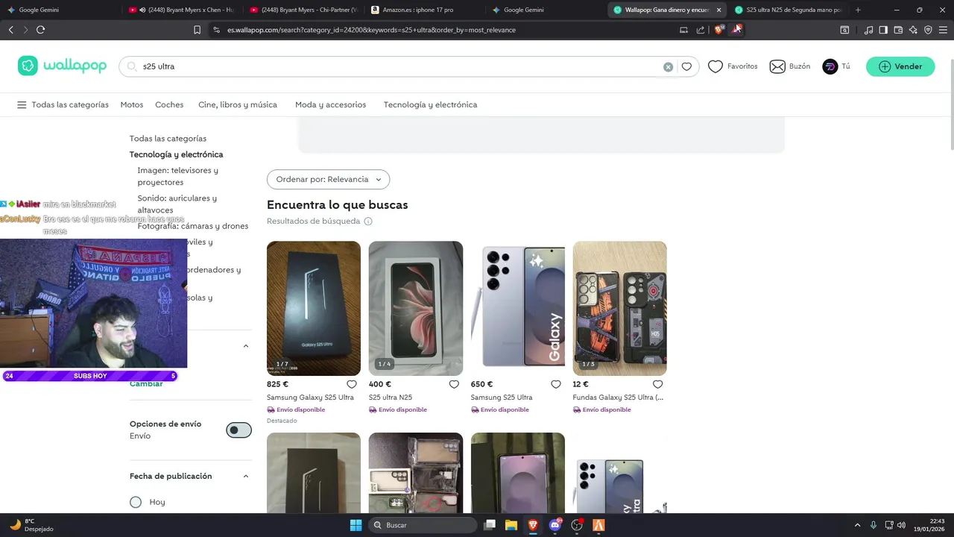This screenshot has height=537, width=954.
Task: Favorite the 12 € Fundas Galaxy S25 Ultra
Action: (658, 384)
